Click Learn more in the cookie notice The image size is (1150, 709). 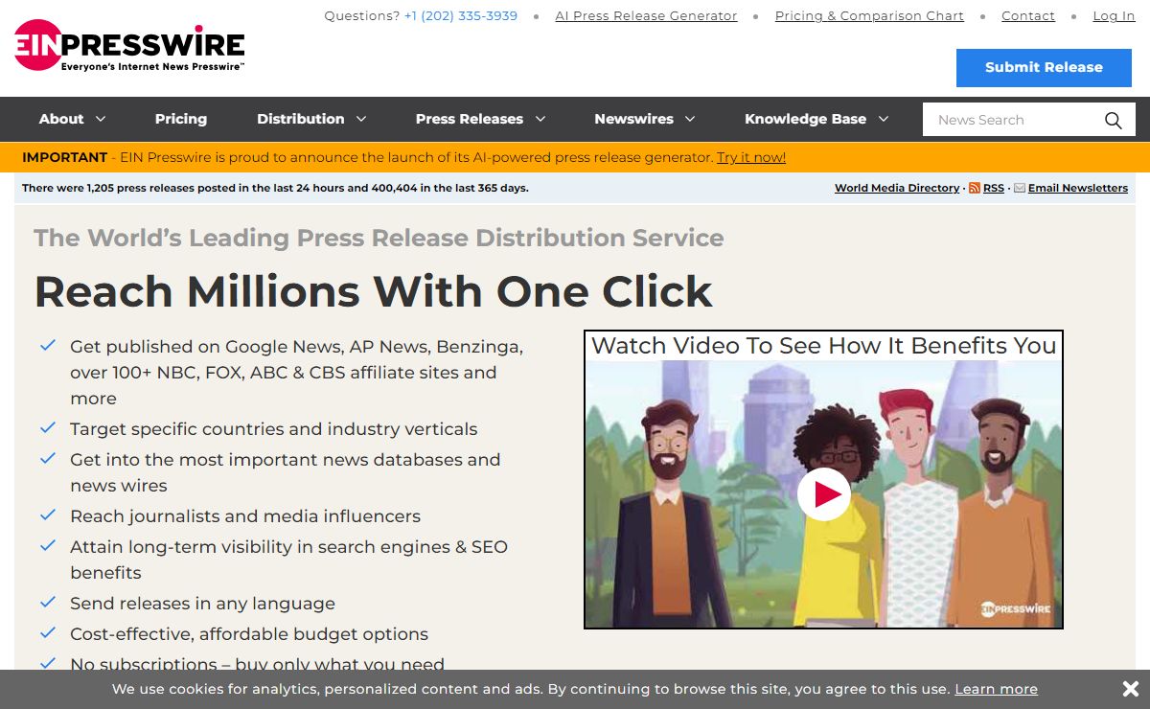pos(996,689)
